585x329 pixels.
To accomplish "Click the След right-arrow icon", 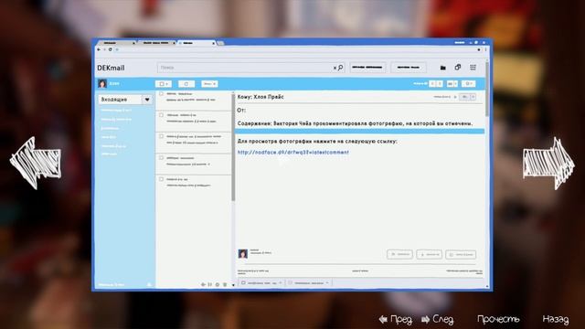I will tap(425, 319).
